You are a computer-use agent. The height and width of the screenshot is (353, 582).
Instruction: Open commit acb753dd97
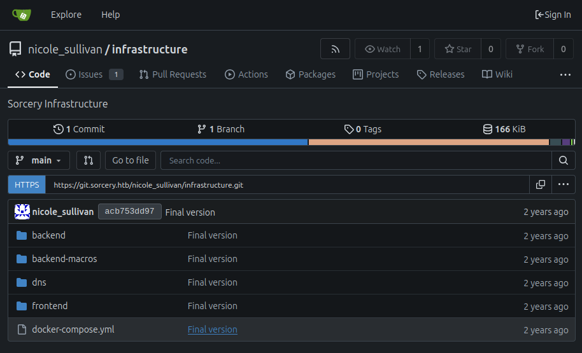point(129,212)
